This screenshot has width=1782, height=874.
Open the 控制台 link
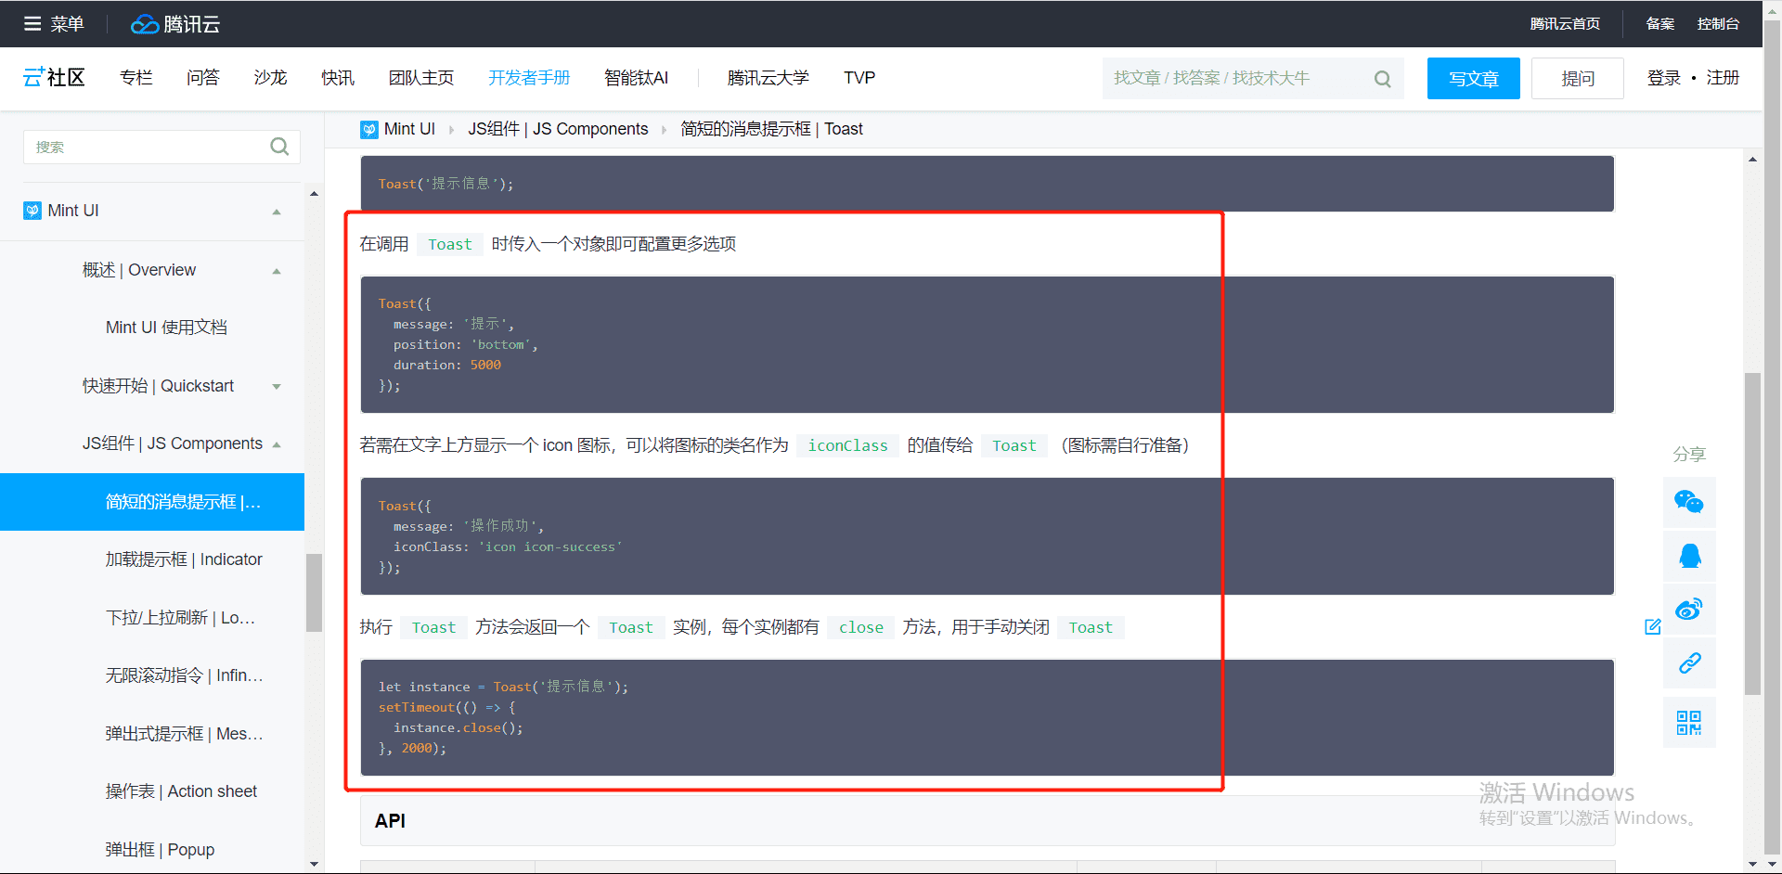[1718, 24]
